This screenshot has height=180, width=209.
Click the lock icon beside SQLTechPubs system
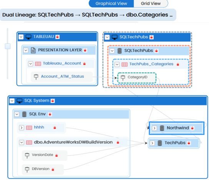click(151, 37)
